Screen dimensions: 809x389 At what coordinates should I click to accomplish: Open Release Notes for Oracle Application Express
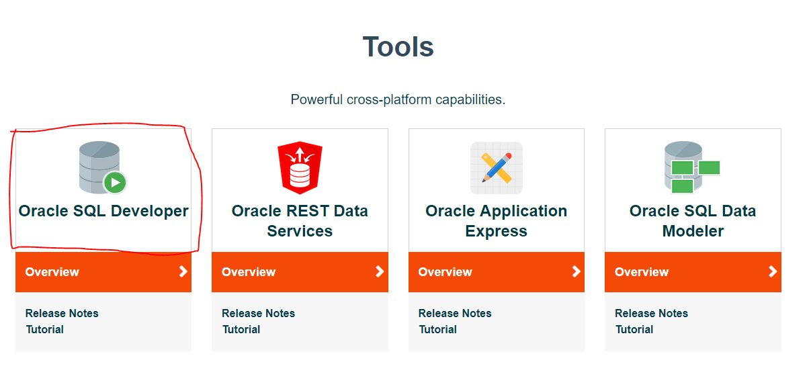click(x=455, y=313)
